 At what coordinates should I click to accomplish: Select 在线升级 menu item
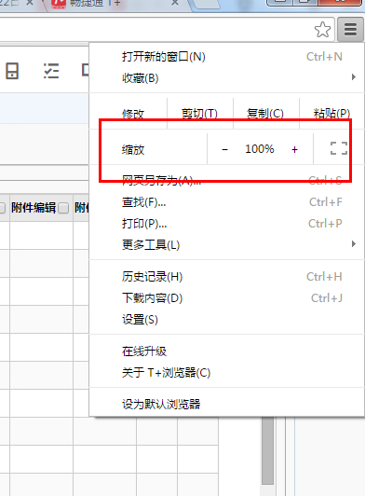pyautogui.click(x=226, y=351)
